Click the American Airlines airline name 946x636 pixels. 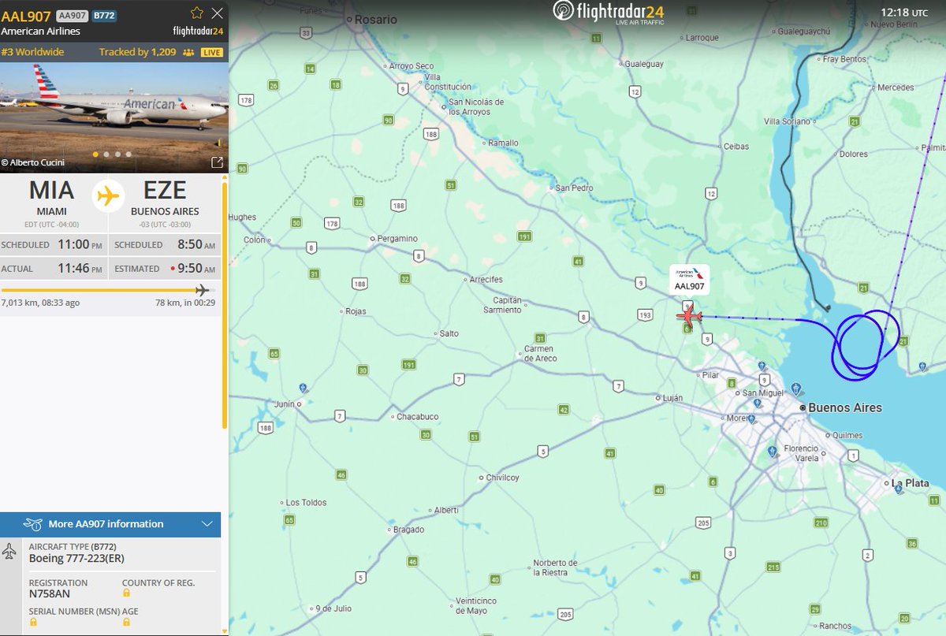pyautogui.click(x=41, y=32)
